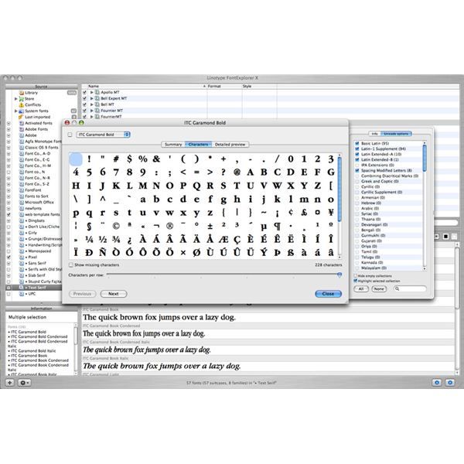The image size is (464, 464).
Task: Open the ITC Garamond Bold font dropdown
Action: click(103, 135)
